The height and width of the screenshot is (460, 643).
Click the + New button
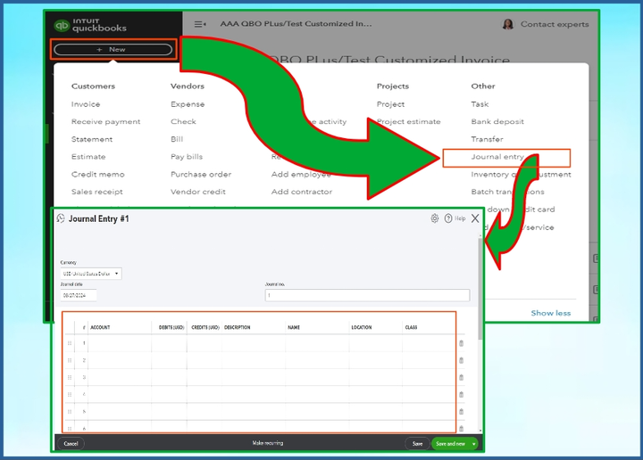click(113, 50)
